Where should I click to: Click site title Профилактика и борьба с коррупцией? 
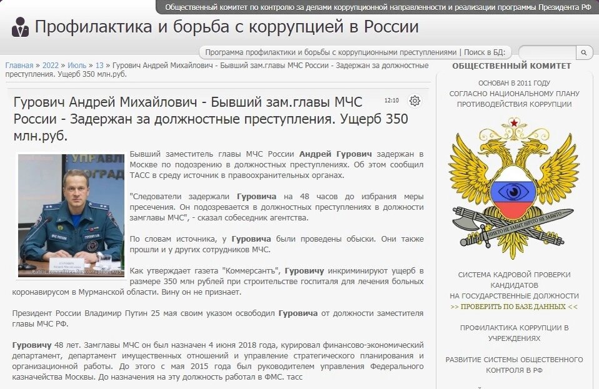coord(227,27)
